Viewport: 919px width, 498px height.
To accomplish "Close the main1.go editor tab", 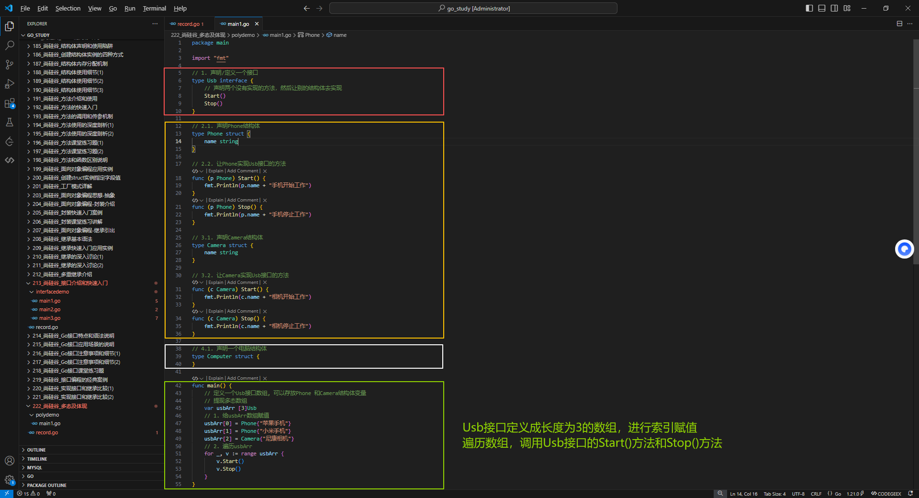I will tap(257, 24).
